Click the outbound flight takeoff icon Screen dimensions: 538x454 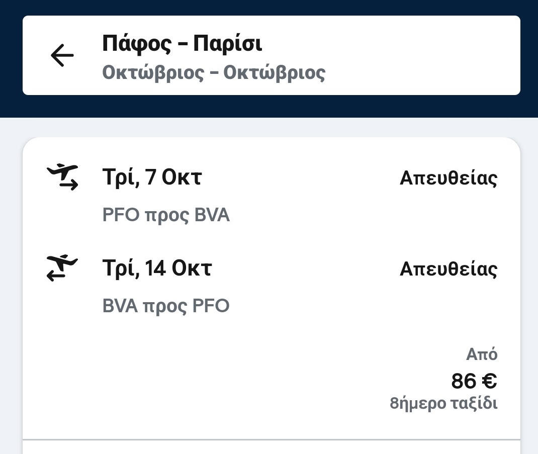click(62, 177)
